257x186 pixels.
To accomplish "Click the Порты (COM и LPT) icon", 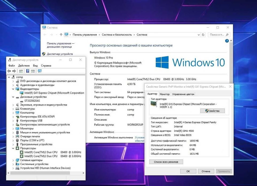I will click(x=17, y=140).
